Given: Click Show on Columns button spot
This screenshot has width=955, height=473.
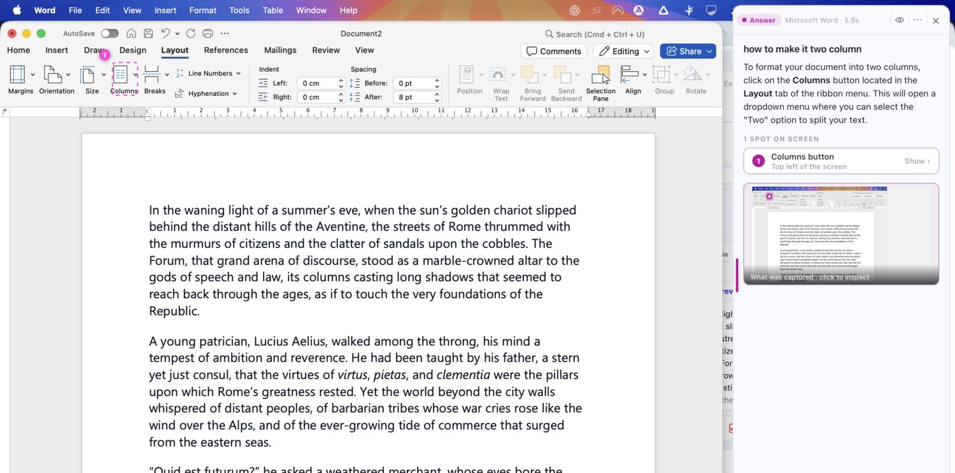Looking at the screenshot, I should [x=917, y=161].
